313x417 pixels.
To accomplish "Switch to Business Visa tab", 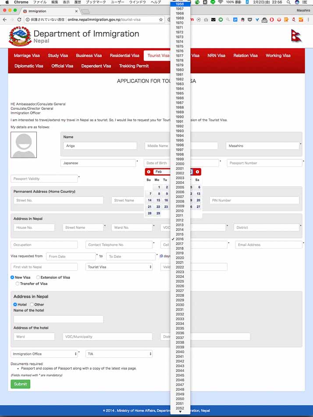I will (x=89, y=56).
